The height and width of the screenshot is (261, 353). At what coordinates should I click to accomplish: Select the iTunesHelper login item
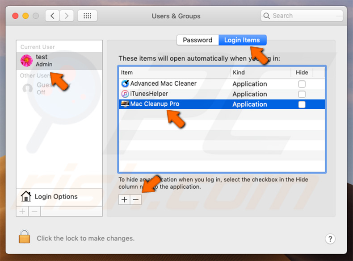pyautogui.click(x=222, y=94)
